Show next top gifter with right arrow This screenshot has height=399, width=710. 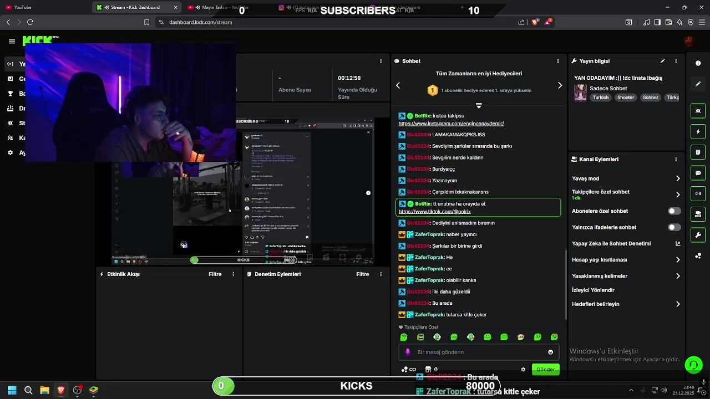(560, 85)
